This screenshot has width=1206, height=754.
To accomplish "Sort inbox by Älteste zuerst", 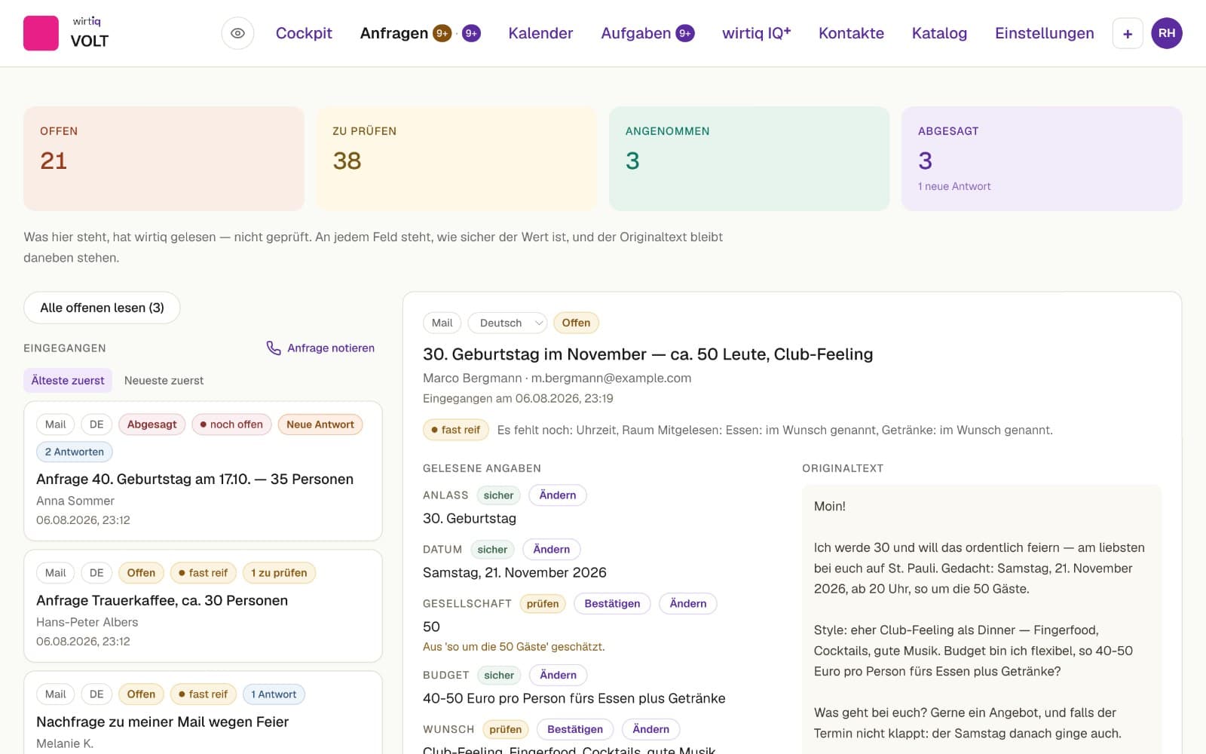I will click(68, 381).
